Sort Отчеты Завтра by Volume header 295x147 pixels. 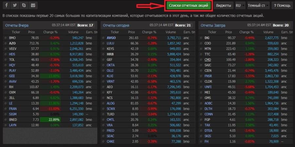pos(268,32)
